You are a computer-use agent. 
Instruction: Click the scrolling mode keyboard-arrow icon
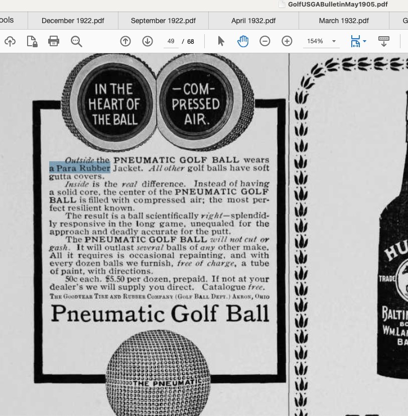pos(383,41)
